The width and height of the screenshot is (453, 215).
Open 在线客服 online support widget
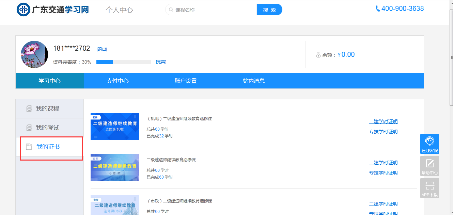pos(429,144)
